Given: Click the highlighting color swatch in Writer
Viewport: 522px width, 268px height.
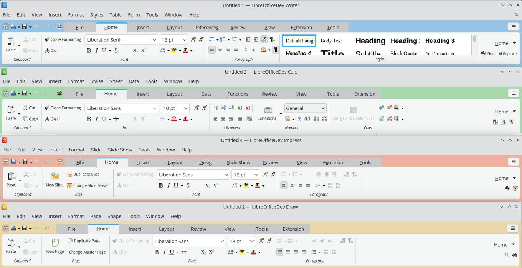Looking at the screenshot, I should 174,50.
